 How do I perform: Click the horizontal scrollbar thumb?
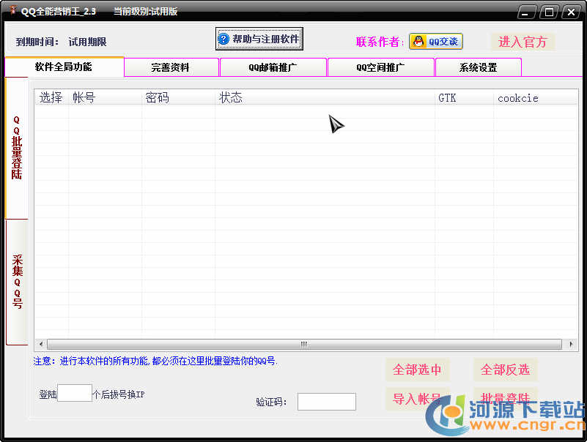[304, 344]
